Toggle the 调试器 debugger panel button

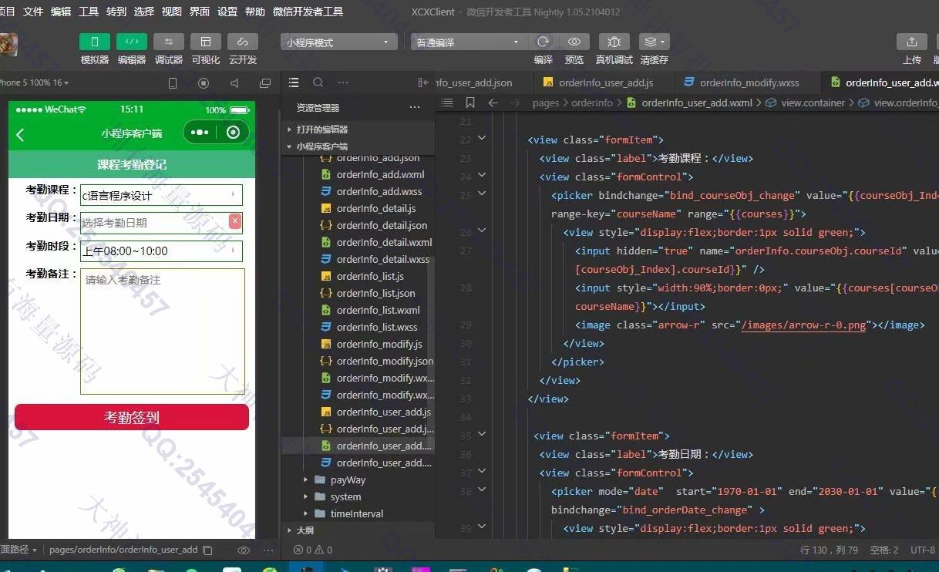169,42
